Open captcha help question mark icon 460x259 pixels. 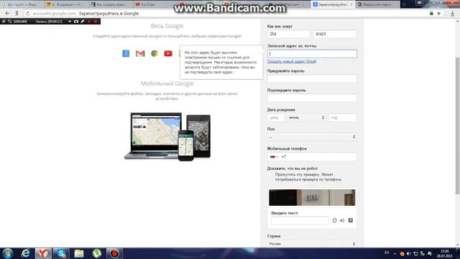tap(351, 220)
